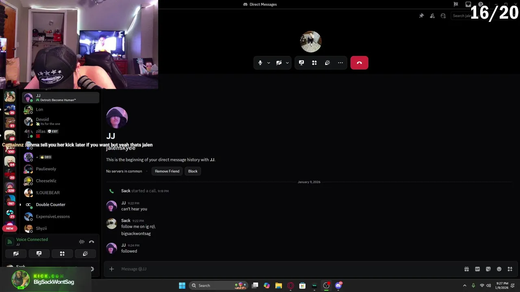
Task: Open File Explorer from taskbar
Action: (x=279, y=286)
